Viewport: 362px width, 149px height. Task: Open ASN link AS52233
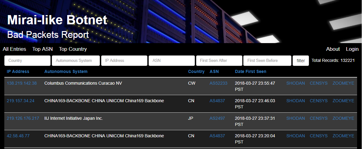click(218, 83)
